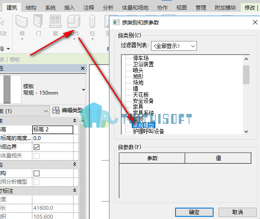Viewport: 260px width, 219px height.
Task: Open the floor type selector dropdown
Action: [x=84, y=90]
